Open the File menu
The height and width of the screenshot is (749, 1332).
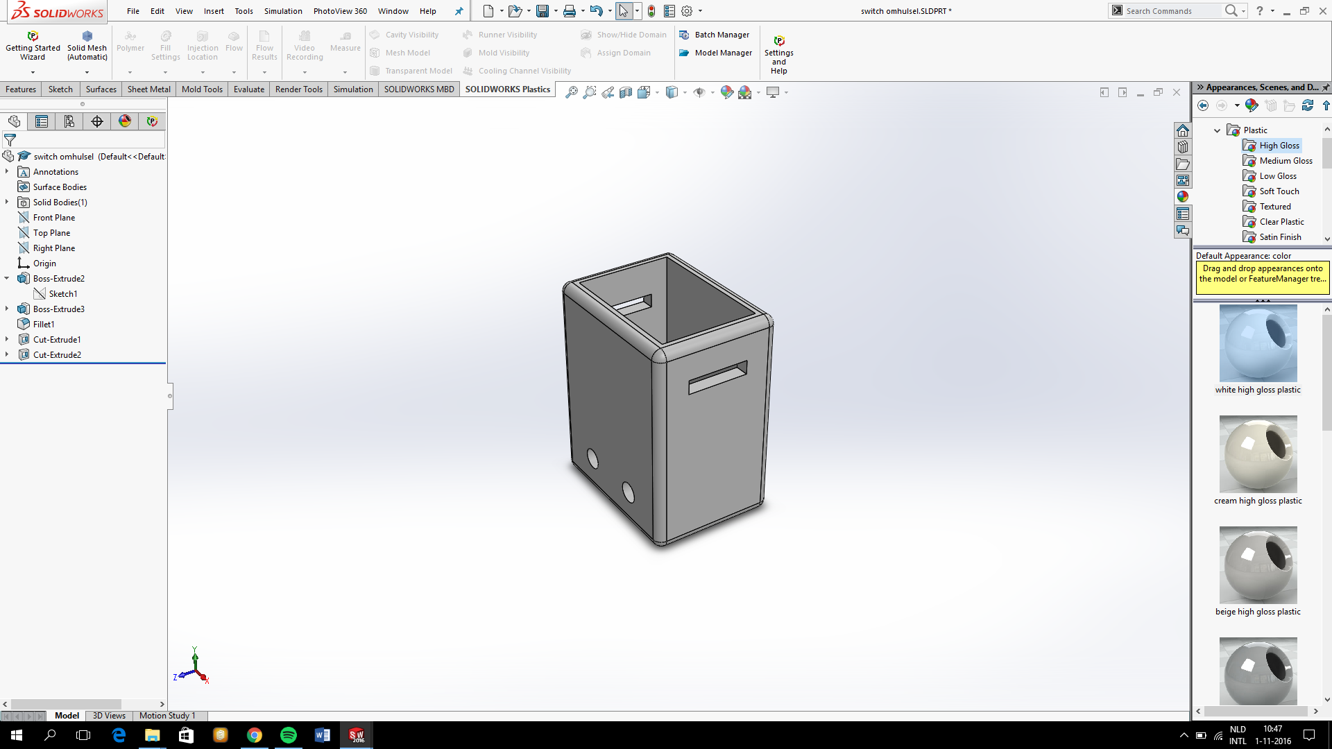[x=133, y=11]
